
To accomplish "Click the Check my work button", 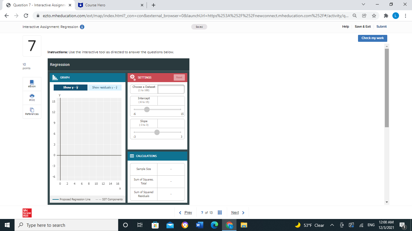I will click(372, 38).
